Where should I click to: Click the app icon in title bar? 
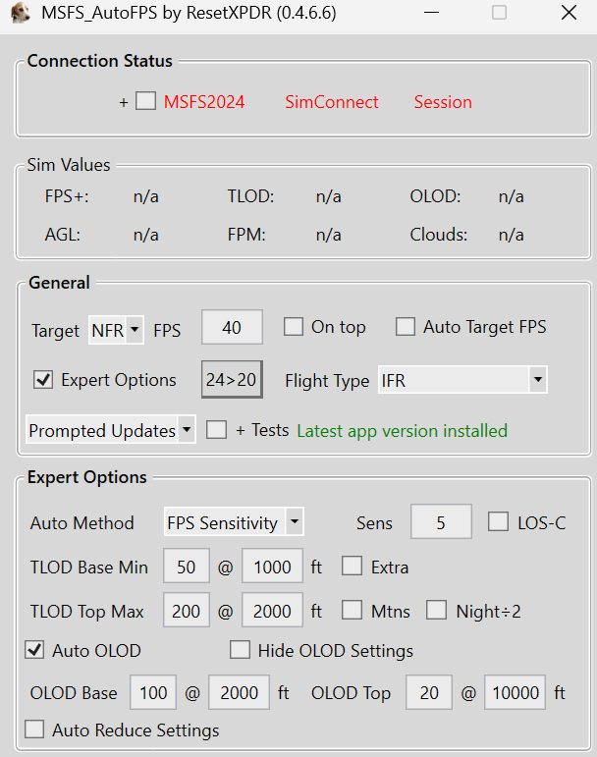tap(21, 14)
